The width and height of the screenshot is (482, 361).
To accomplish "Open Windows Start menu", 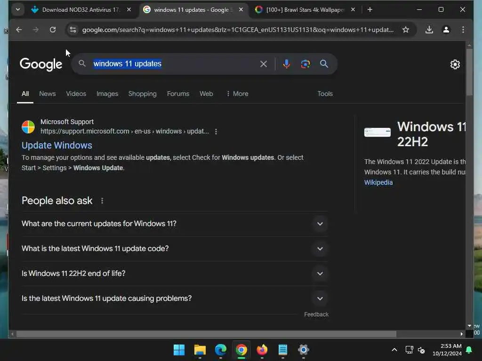I will (x=179, y=350).
